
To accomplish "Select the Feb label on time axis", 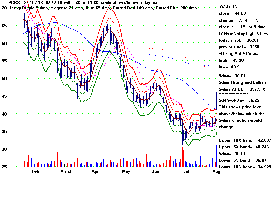I will click(36, 171).
